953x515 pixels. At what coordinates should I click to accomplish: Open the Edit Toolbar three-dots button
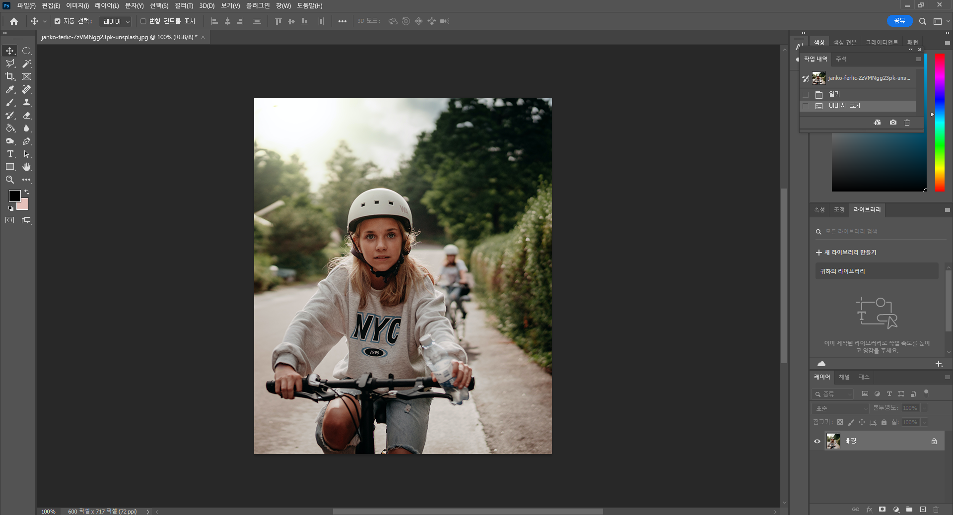coord(27,180)
